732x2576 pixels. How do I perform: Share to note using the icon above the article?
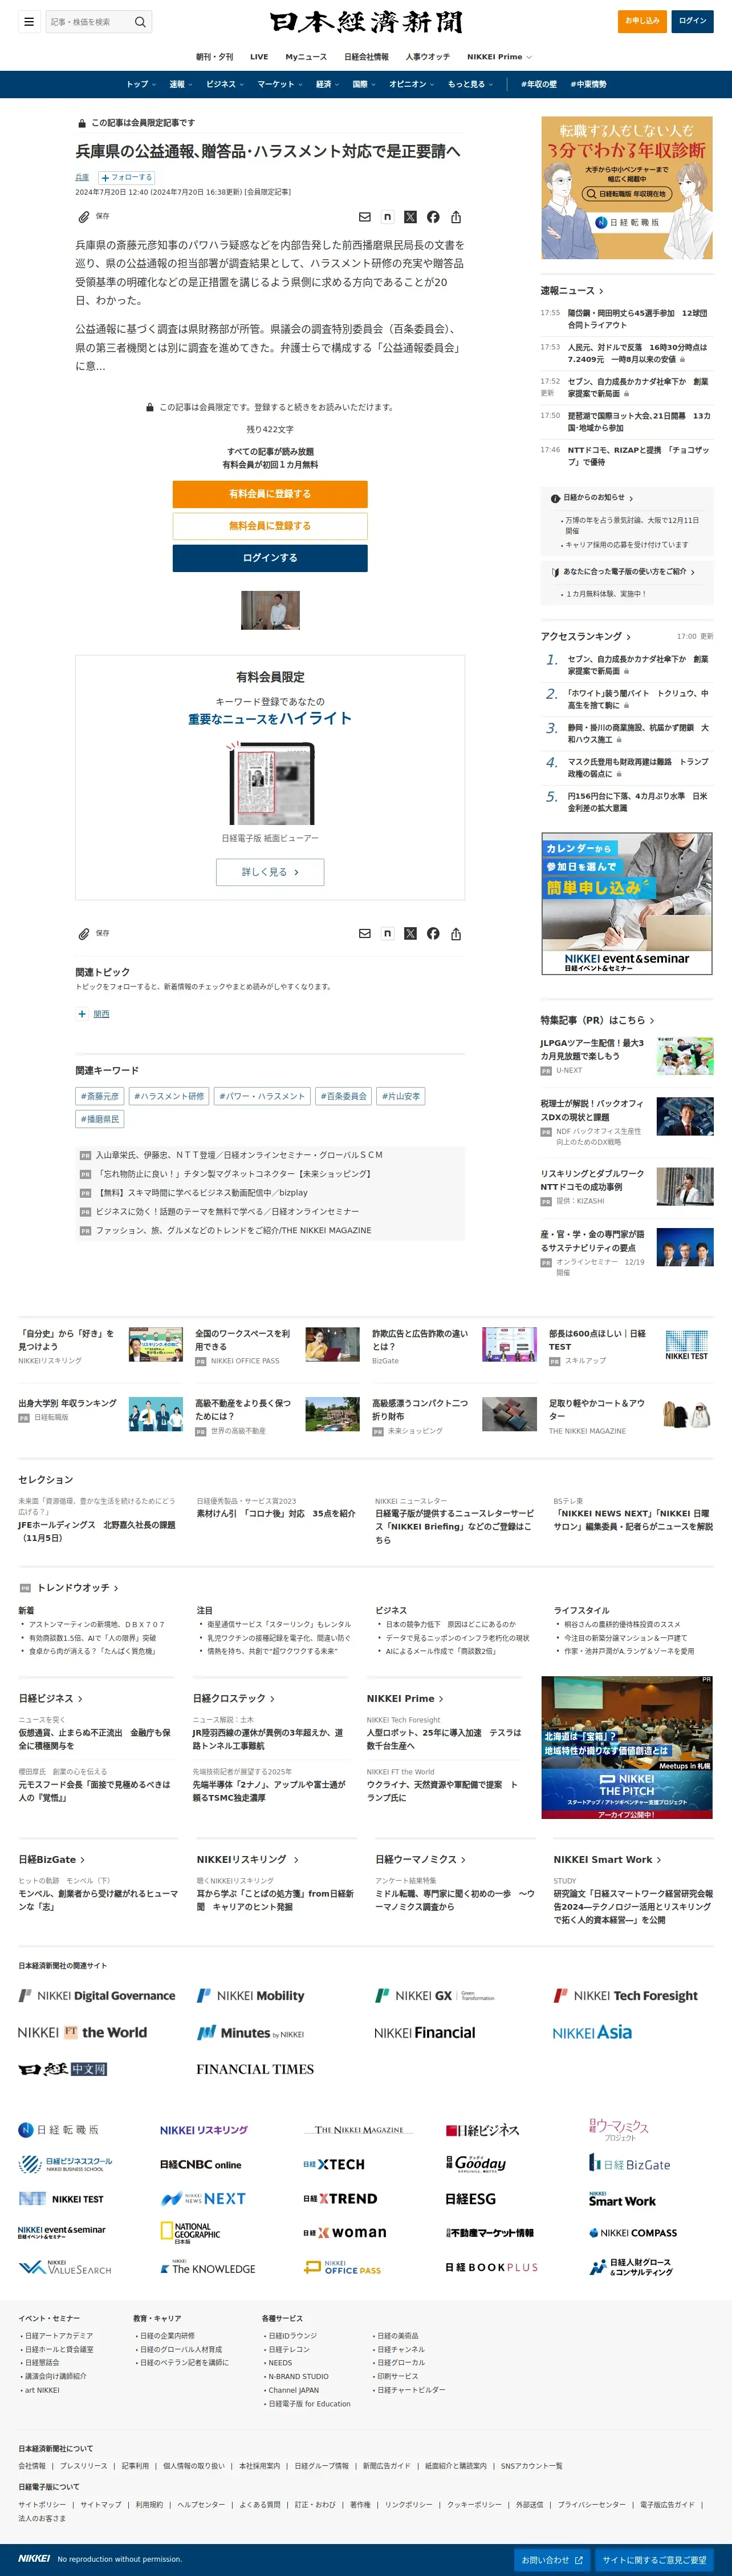pos(388,217)
